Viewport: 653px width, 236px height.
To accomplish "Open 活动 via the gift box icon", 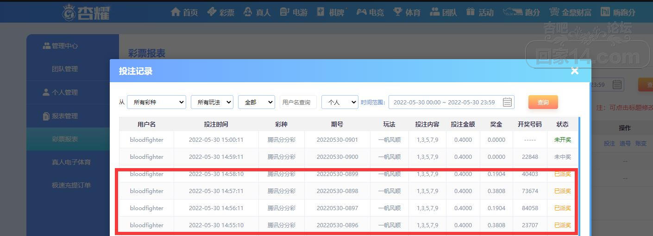I will click(471, 12).
